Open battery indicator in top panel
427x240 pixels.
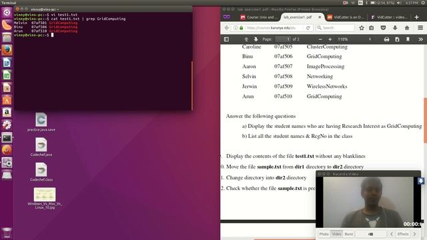click(x=382, y=3)
